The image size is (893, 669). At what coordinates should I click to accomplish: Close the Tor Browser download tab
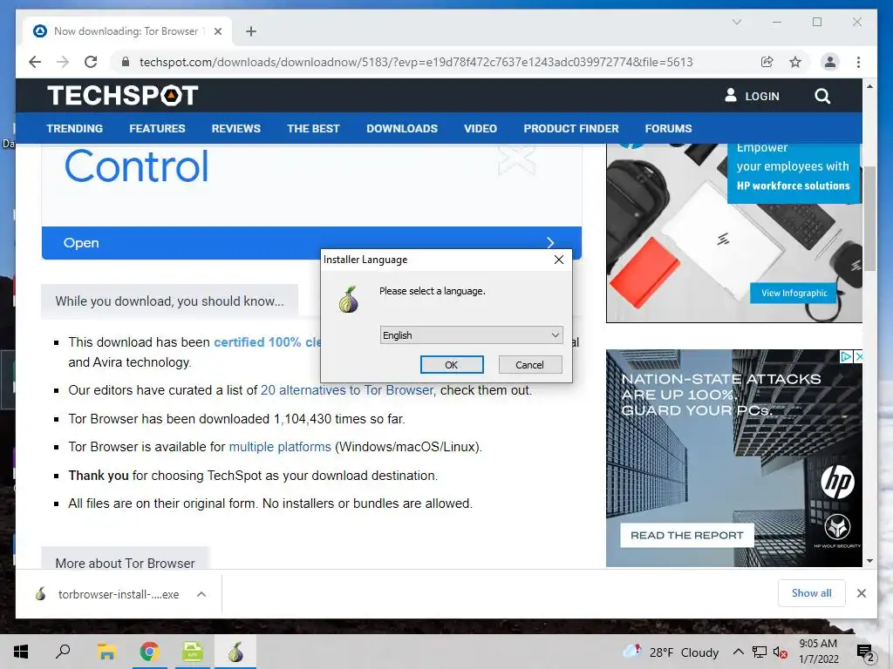click(x=217, y=31)
